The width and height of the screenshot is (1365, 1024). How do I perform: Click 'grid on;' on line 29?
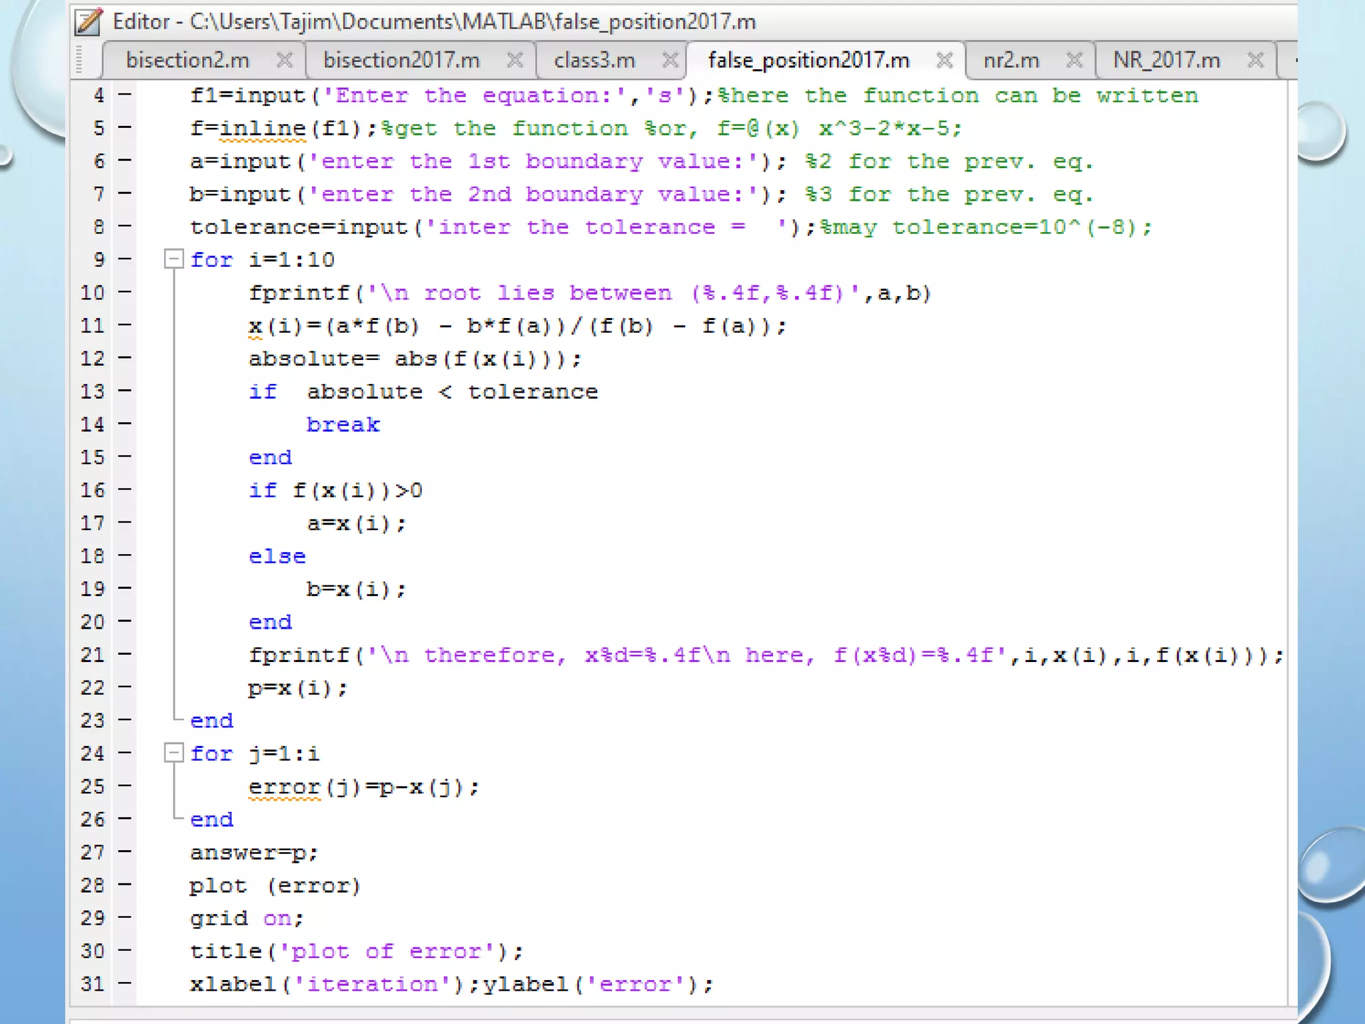247,919
